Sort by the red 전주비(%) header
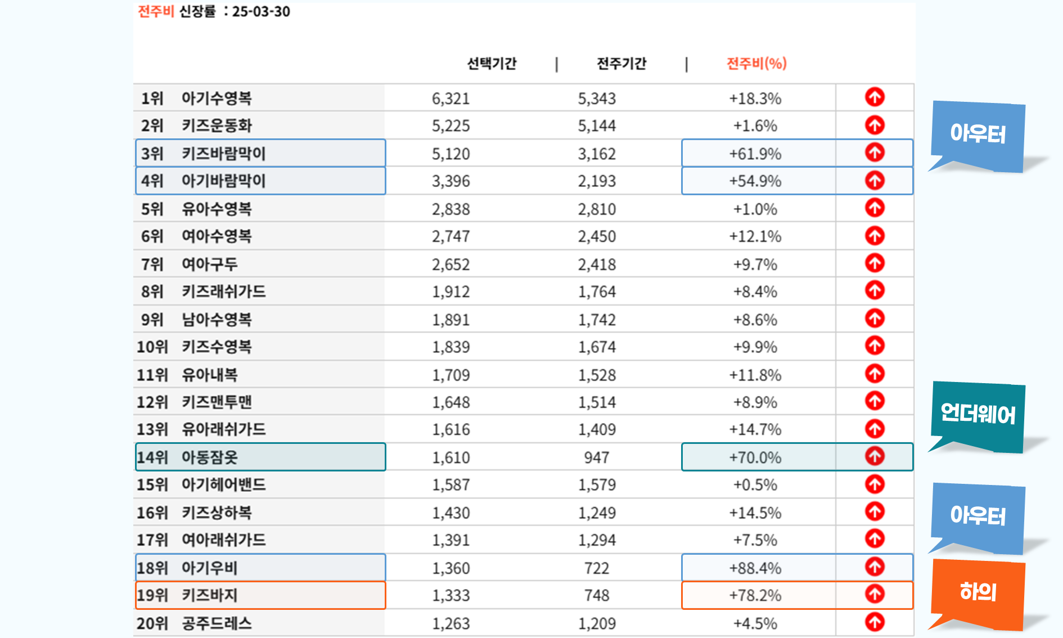The height and width of the screenshot is (638, 1063). [756, 64]
